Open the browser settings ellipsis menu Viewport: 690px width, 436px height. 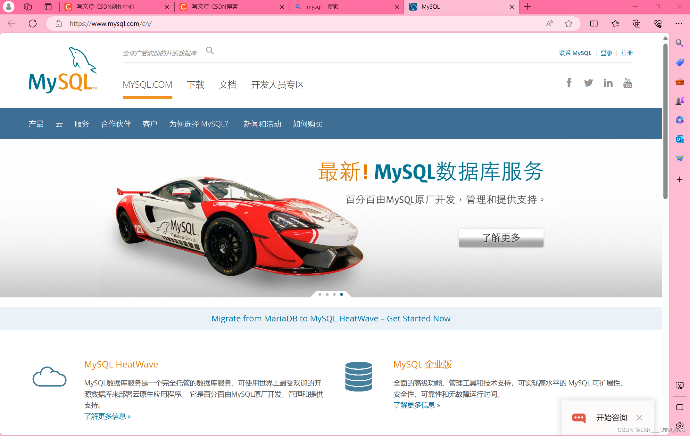679,23
